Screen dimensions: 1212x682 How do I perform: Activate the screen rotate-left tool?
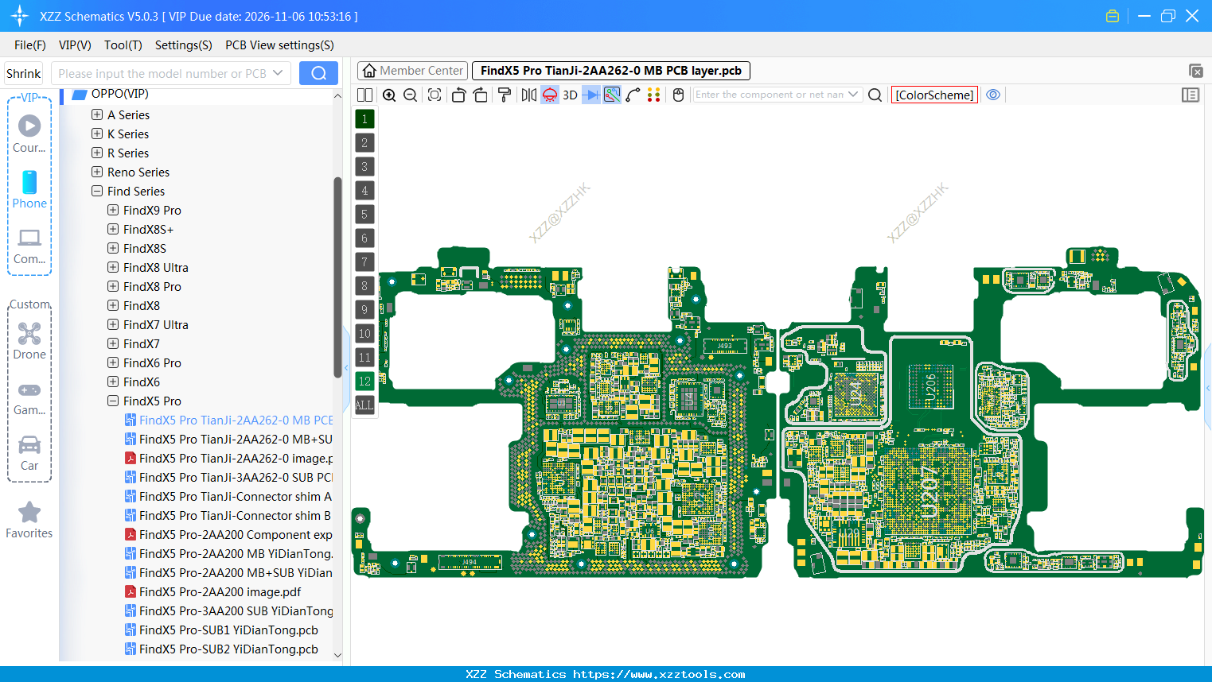tap(458, 95)
